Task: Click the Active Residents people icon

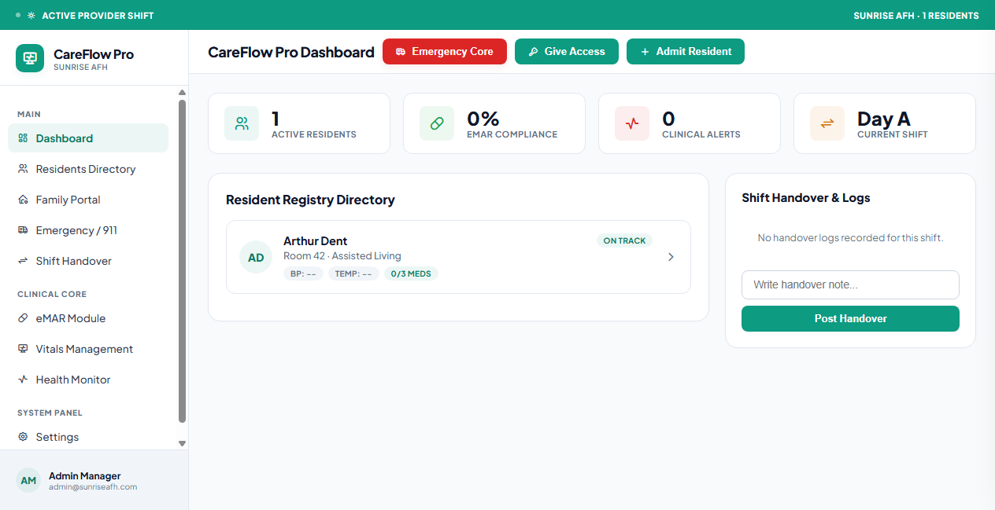Action: click(x=242, y=123)
